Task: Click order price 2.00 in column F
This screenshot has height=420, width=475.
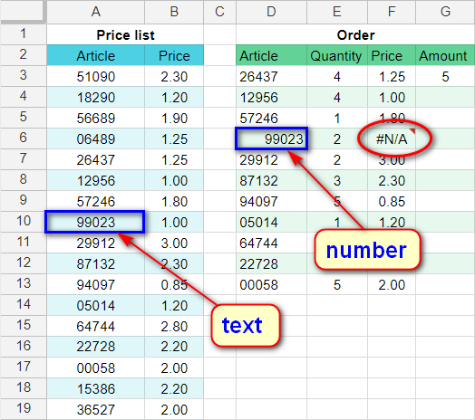Action: pyautogui.click(x=392, y=285)
